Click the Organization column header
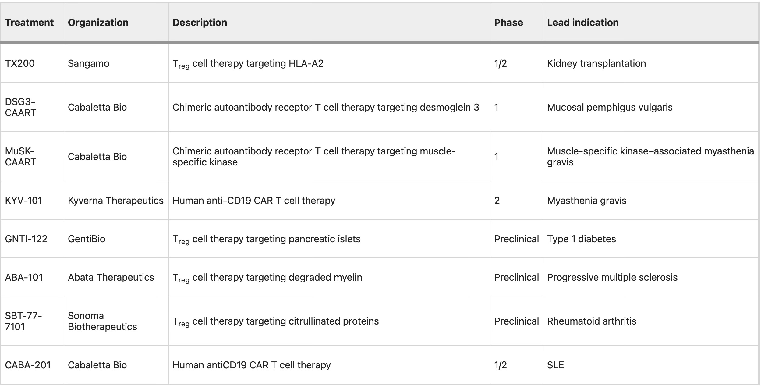This screenshot has width=761, height=387. pos(98,23)
